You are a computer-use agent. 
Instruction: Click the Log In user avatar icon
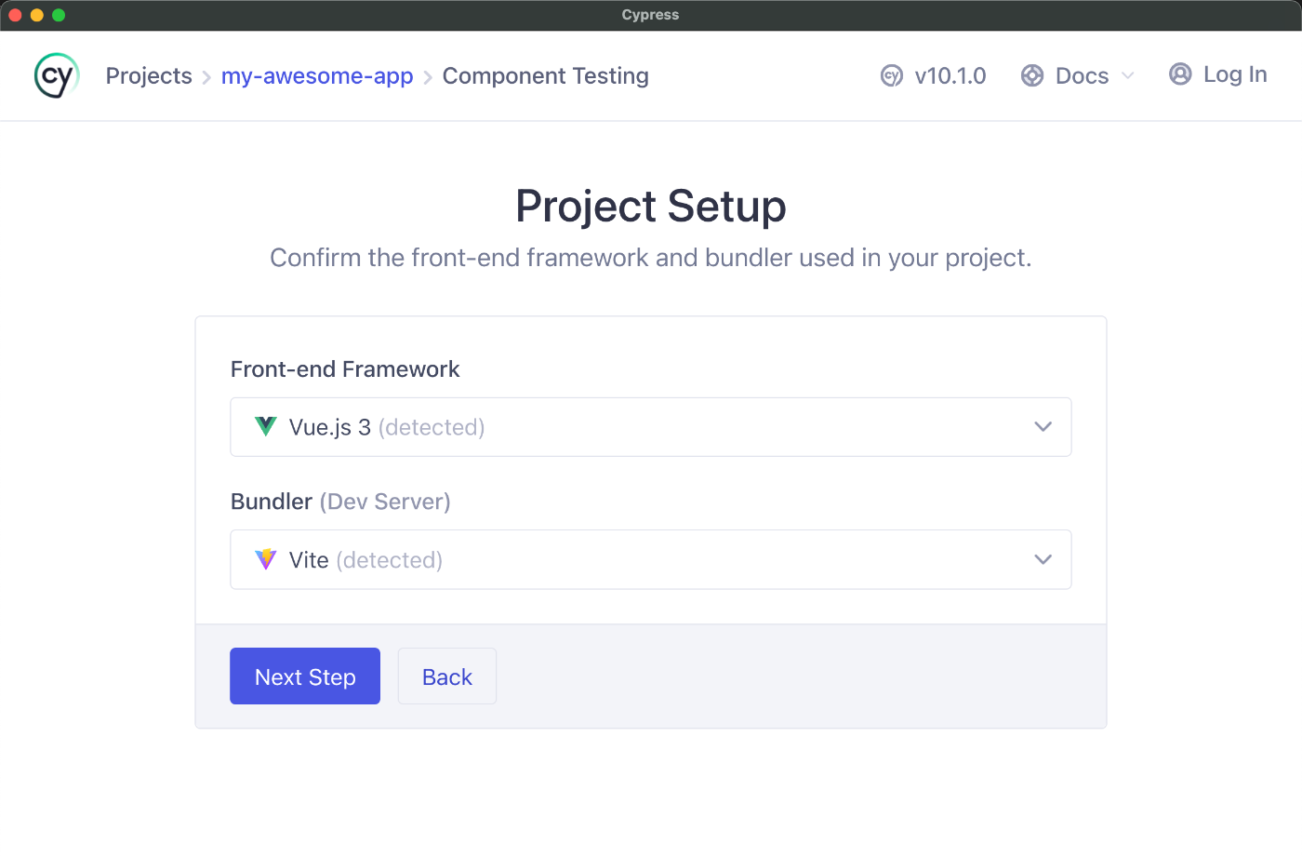coord(1179,74)
